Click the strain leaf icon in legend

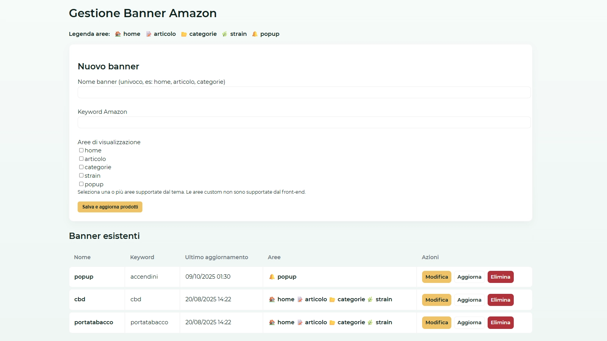click(225, 34)
